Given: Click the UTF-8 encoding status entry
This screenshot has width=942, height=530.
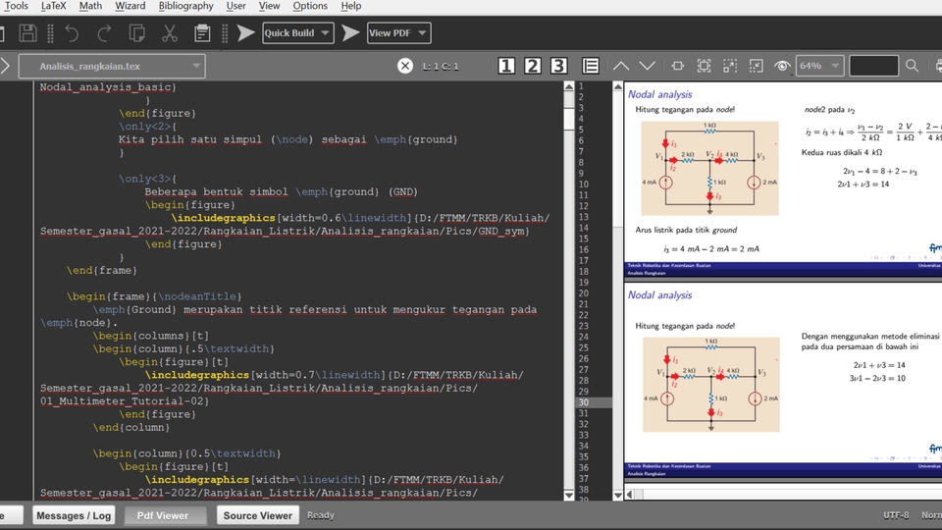Looking at the screenshot, I should coord(896,515).
